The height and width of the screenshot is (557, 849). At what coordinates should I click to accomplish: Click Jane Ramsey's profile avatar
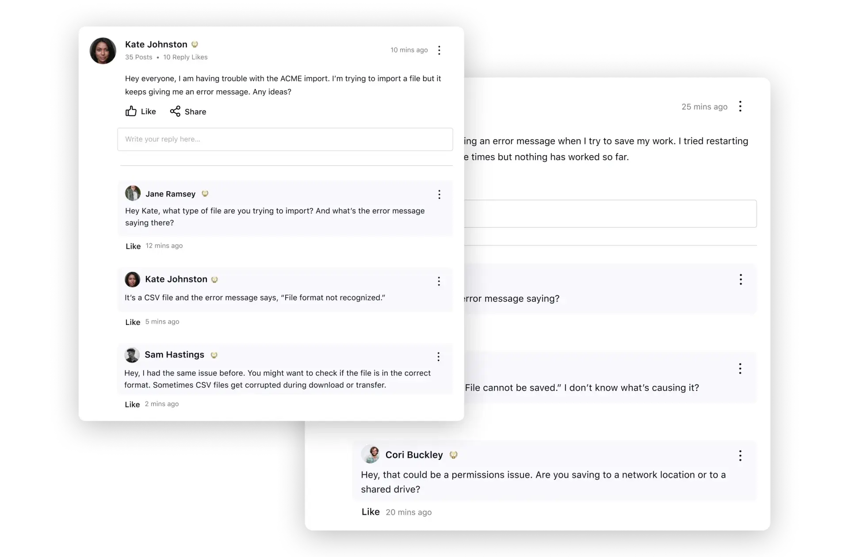pos(132,193)
